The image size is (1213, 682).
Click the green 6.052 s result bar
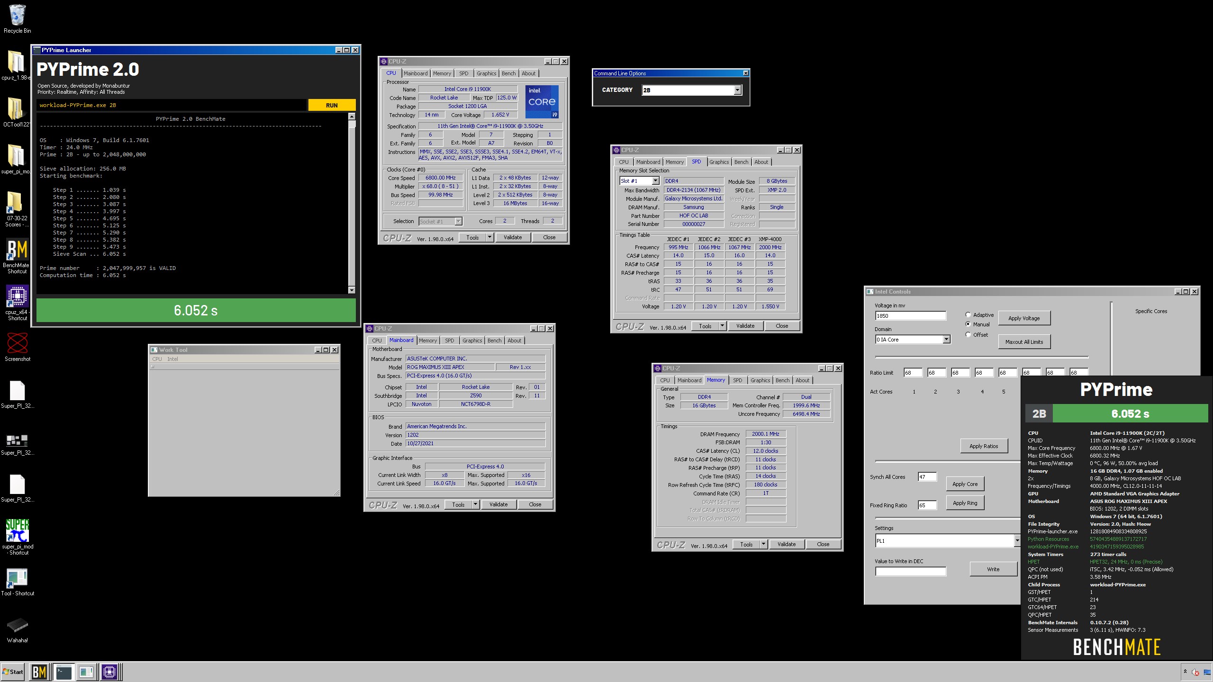[x=196, y=310]
